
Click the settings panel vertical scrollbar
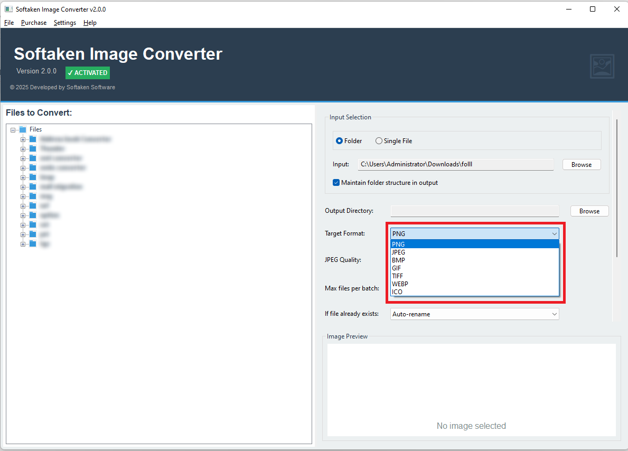point(617,188)
